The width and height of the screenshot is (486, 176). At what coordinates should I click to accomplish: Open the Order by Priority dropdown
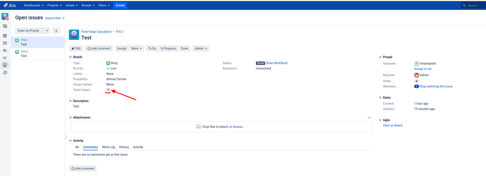click(x=33, y=31)
